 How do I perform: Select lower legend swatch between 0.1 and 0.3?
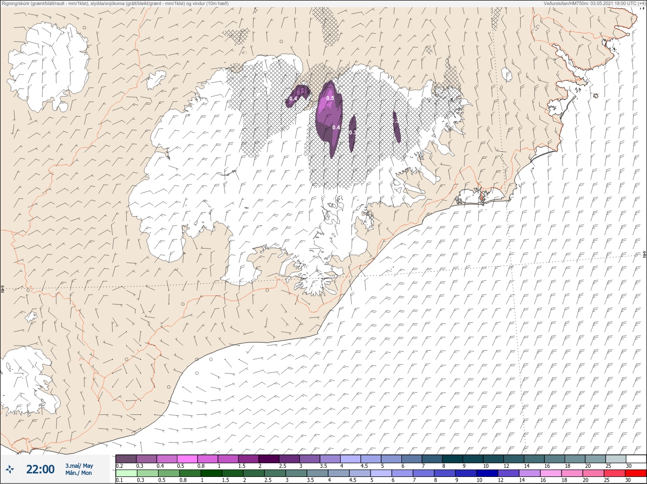pyautogui.click(x=126, y=473)
